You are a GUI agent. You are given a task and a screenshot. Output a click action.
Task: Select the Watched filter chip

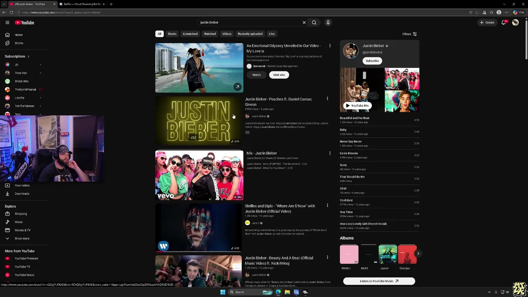[x=210, y=34]
